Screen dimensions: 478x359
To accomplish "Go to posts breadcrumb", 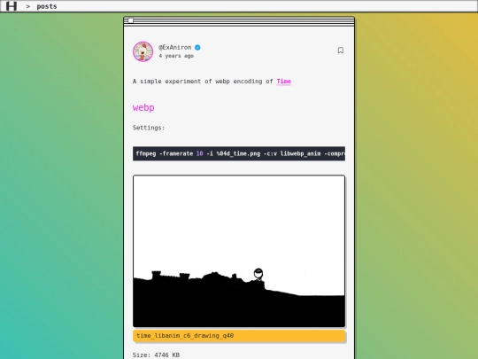I will pos(47,6).
